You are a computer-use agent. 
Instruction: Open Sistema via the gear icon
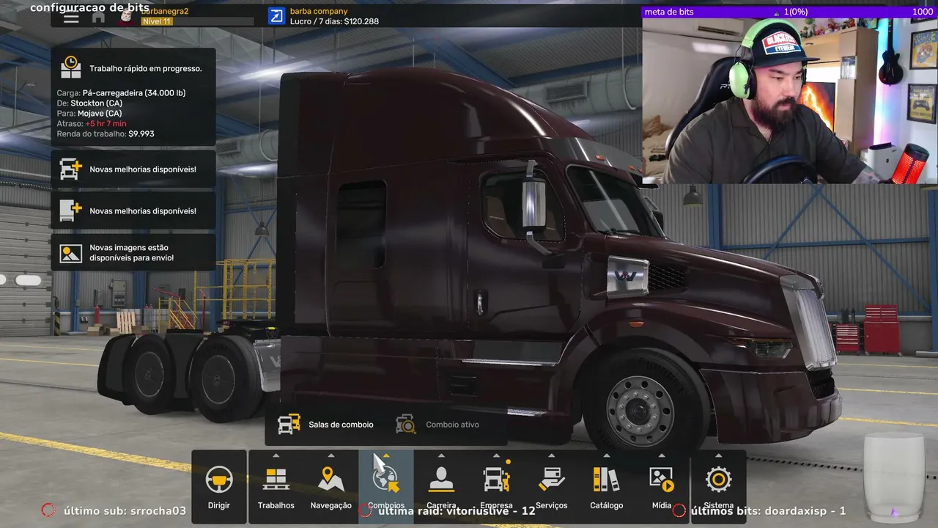(x=718, y=479)
